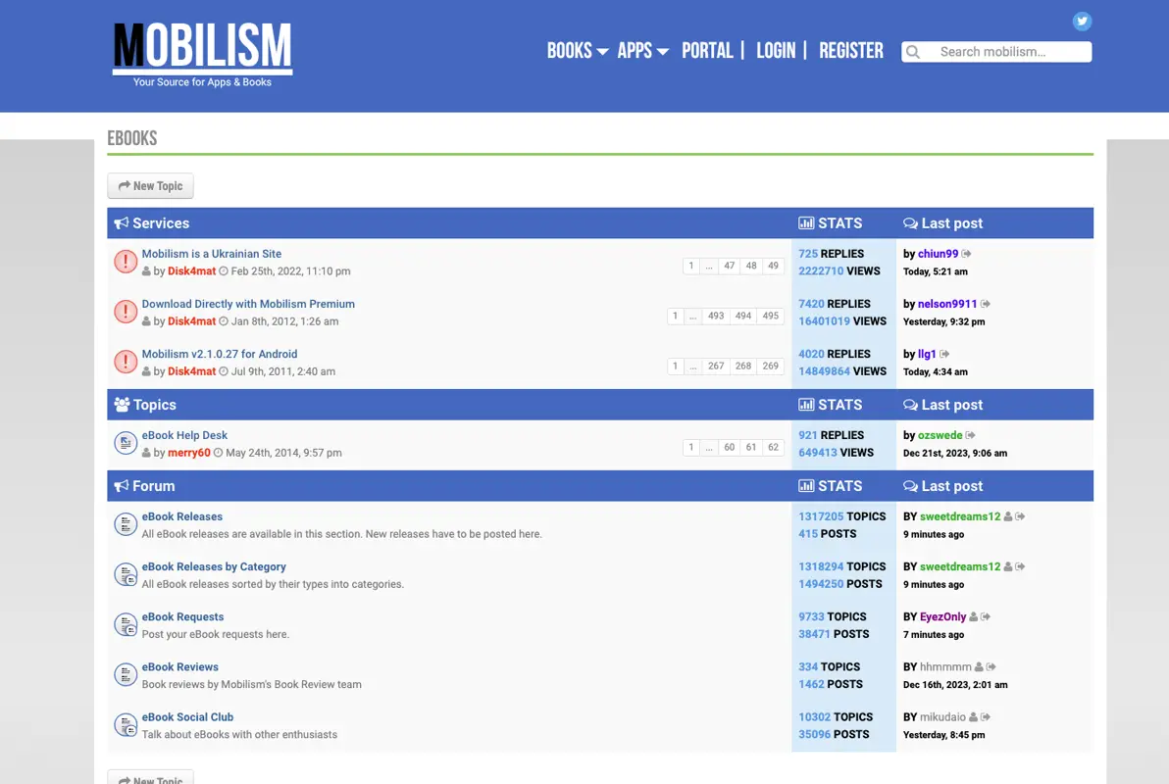Visit Disk4mat's profile link

tap(192, 270)
